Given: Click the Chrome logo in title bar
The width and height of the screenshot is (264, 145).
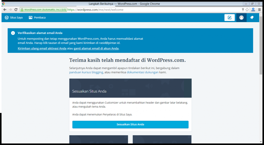Looking at the screenshot, I should pyautogui.click(x=3, y=4).
